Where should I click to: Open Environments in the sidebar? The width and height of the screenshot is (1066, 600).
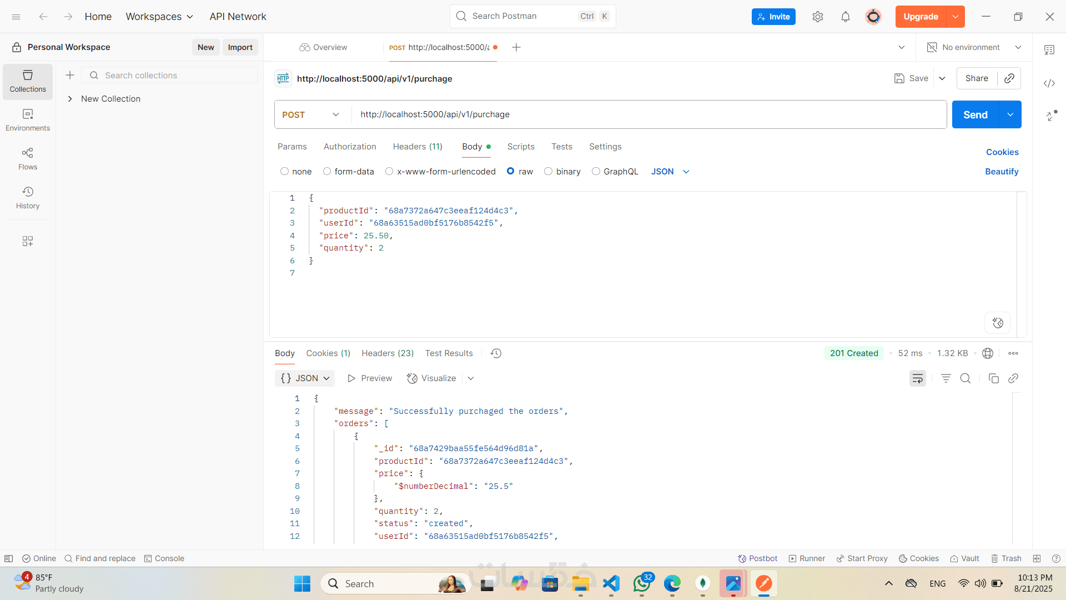click(28, 119)
